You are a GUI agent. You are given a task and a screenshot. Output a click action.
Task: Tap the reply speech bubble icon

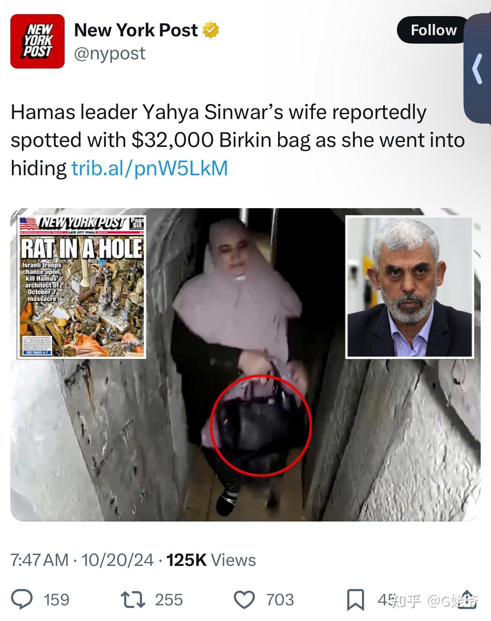22,599
